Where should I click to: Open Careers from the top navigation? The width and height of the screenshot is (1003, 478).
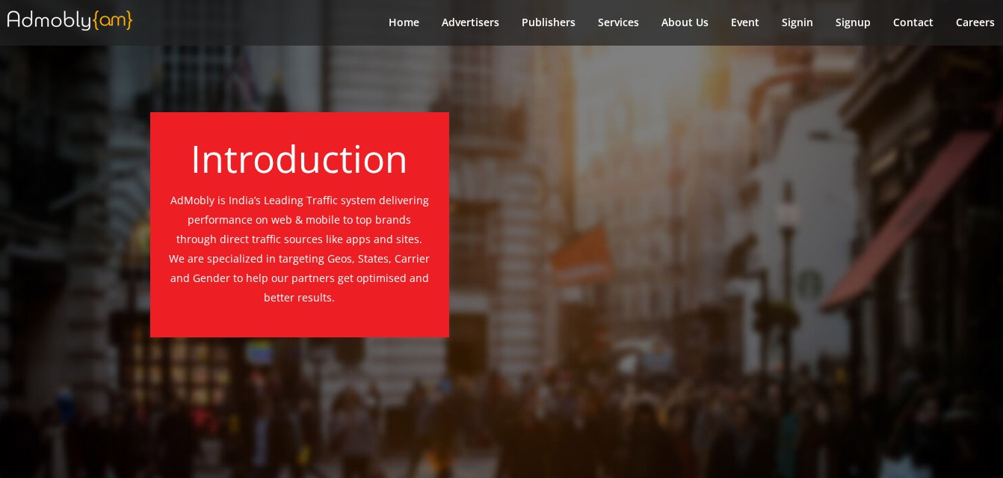975,22
